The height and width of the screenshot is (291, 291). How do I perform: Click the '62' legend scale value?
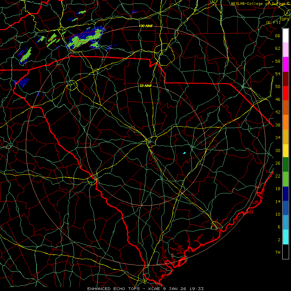[278, 48]
